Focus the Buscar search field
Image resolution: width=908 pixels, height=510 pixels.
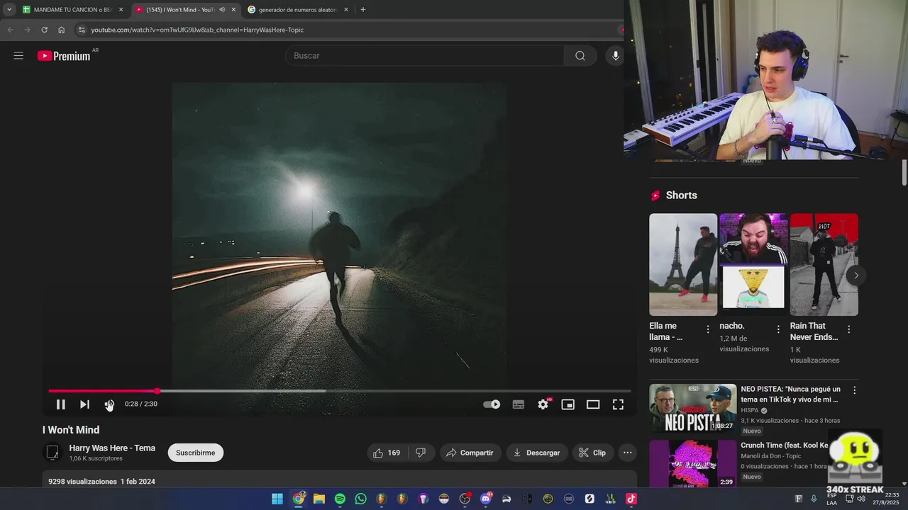click(424, 55)
